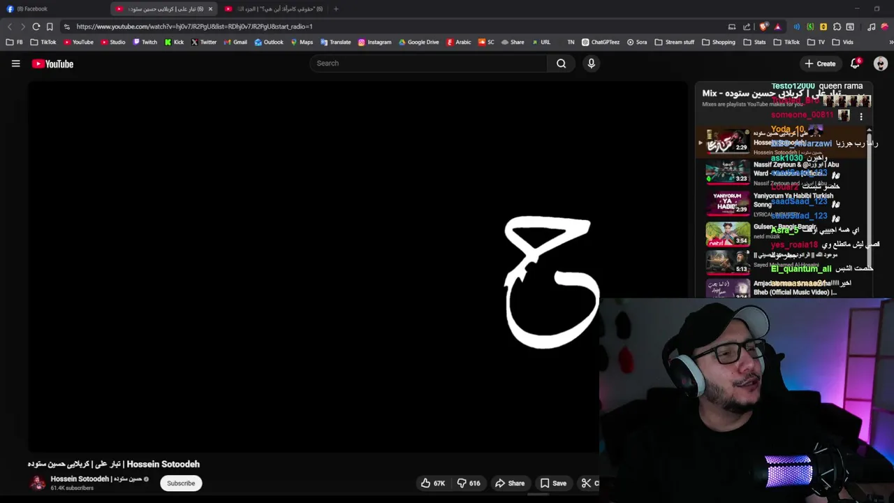Click the YouTube search input field

coord(429,64)
